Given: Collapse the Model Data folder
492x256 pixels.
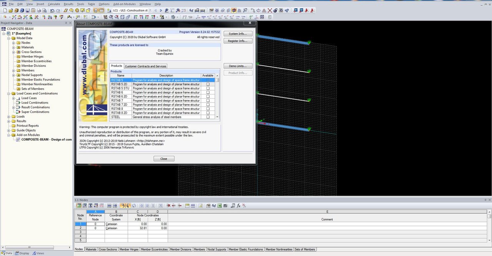Looking at the screenshot, I should click(x=8, y=38).
